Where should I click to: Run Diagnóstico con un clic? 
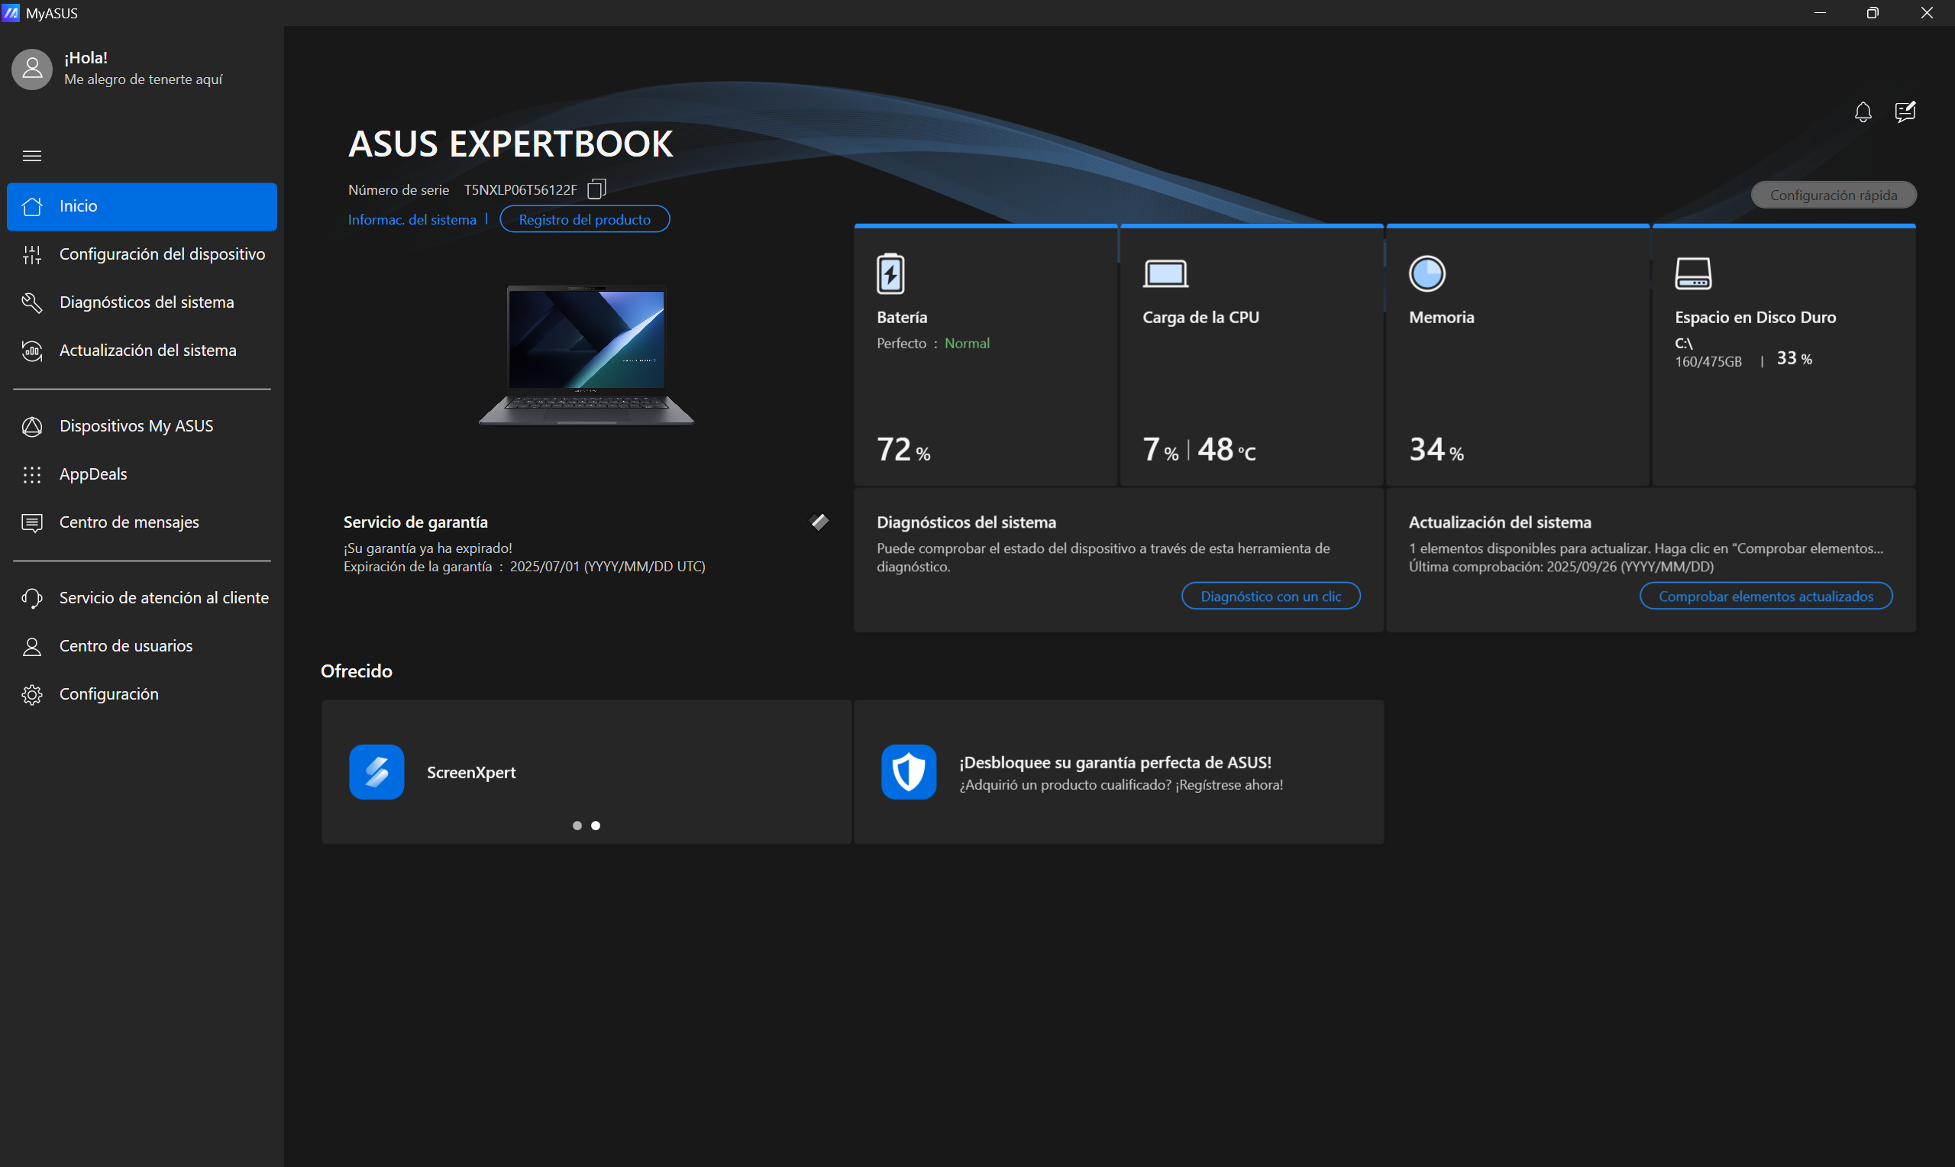(x=1270, y=596)
